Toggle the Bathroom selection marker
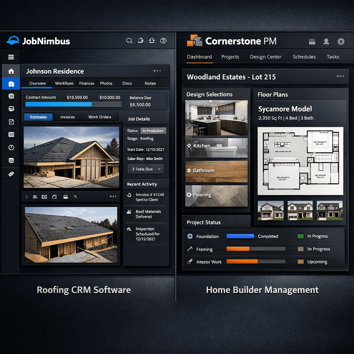 pos(189,170)
